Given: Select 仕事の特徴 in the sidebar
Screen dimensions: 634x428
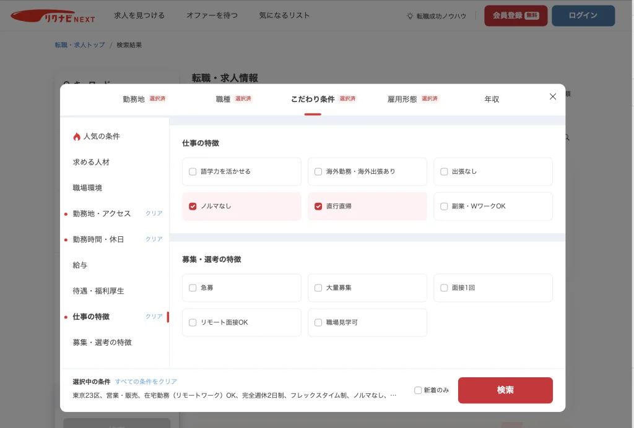Looking at the screenshot, I should pyautogui.click(x=91, y=317).
